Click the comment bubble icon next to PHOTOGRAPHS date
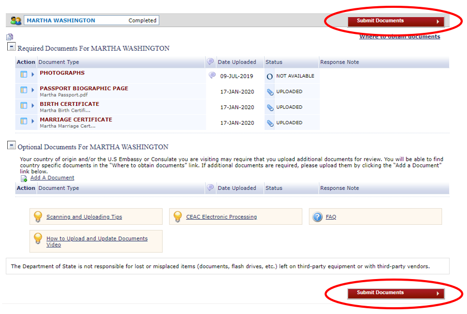 212,75
